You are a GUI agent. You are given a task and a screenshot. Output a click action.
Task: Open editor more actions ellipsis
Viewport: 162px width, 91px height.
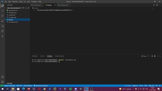[x=160, y=5]
